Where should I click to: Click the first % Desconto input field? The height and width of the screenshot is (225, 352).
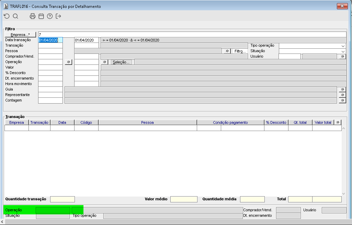pos(50,73)
